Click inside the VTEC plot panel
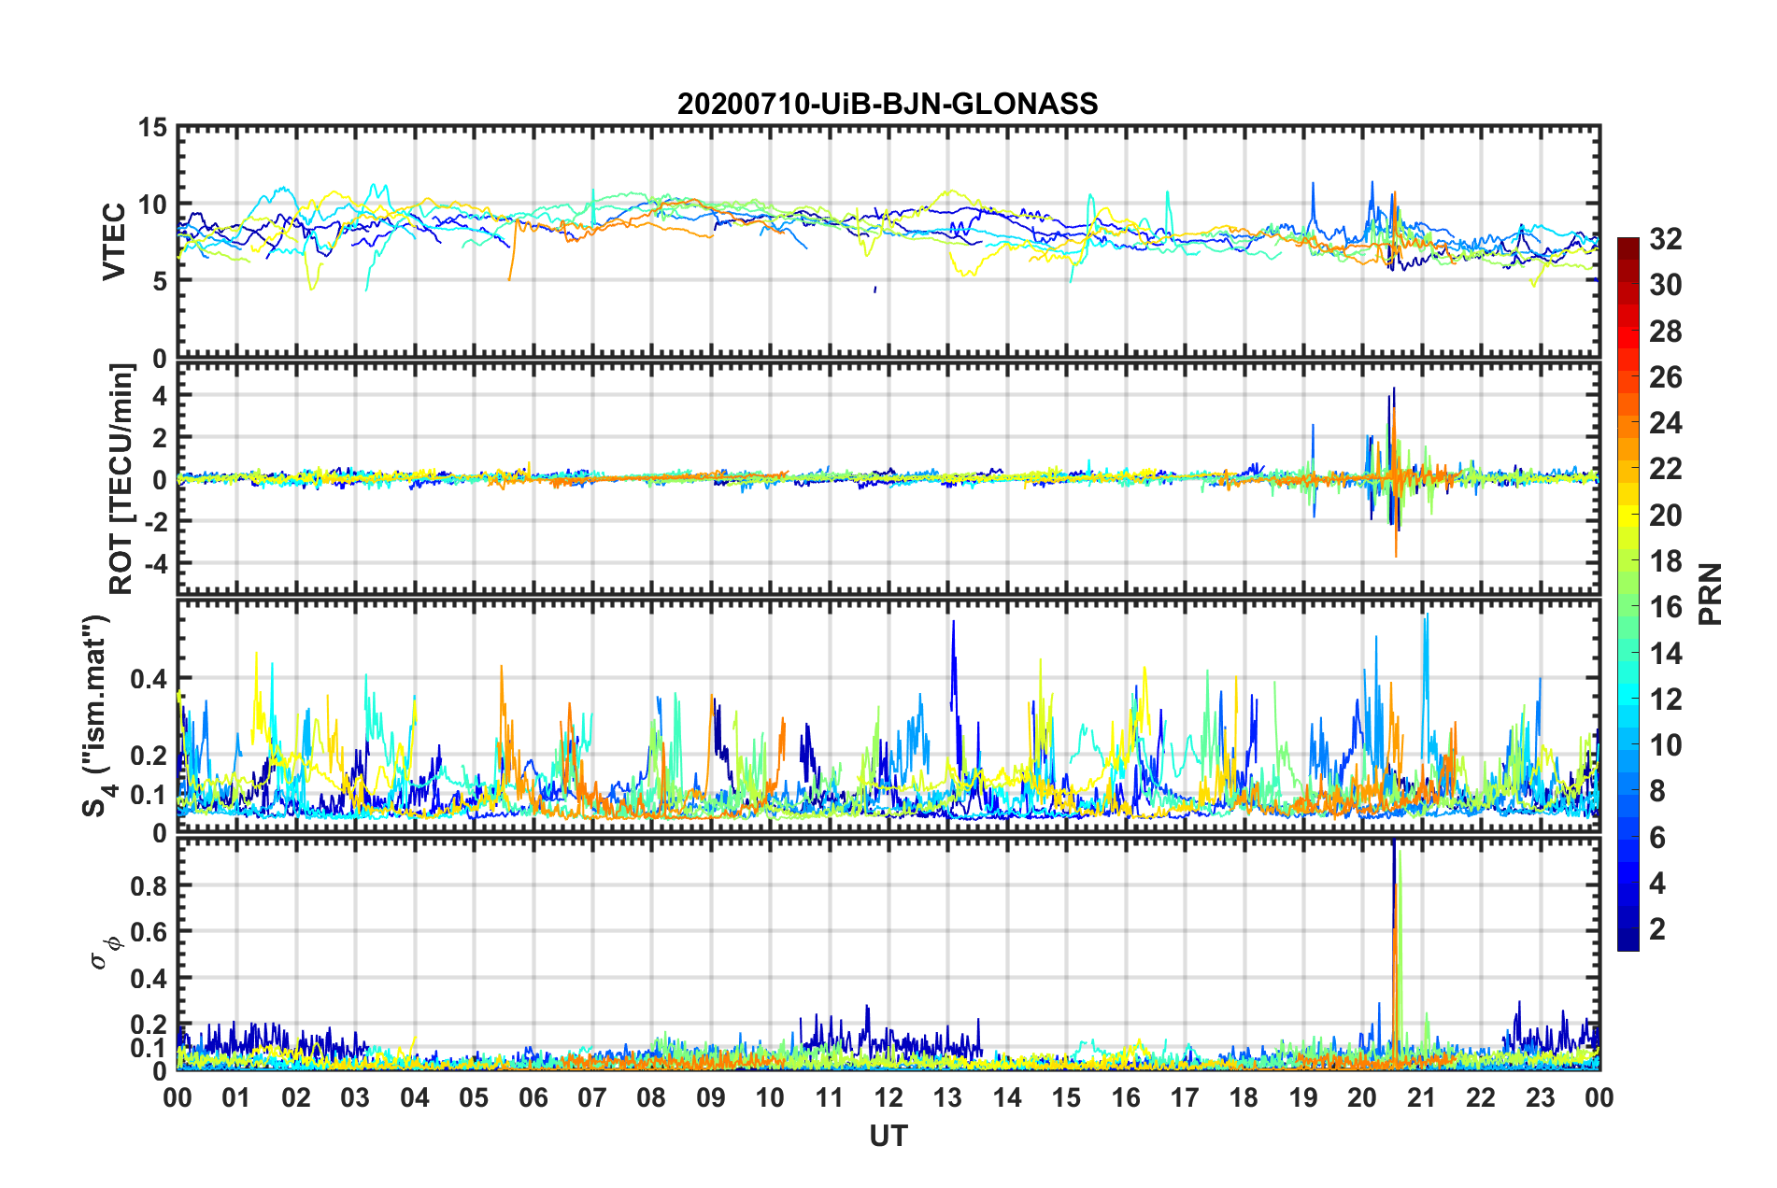 point(888,242)
